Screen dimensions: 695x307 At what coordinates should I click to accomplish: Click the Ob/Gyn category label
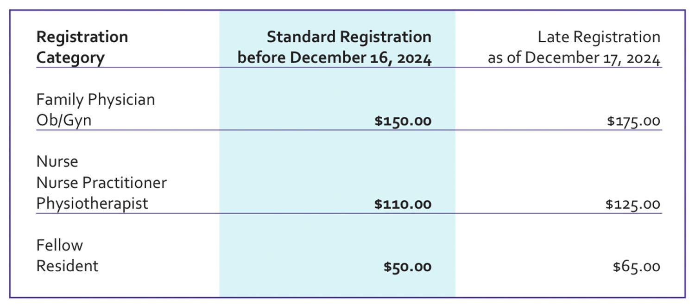click(64, 121)
